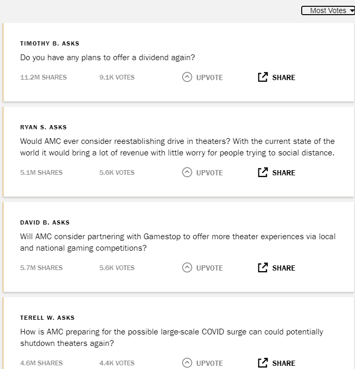This screenshot has width=355, height=369.
Task: Click upvote circle icon on David B.'s question
Action: click(x=187, y=267)
